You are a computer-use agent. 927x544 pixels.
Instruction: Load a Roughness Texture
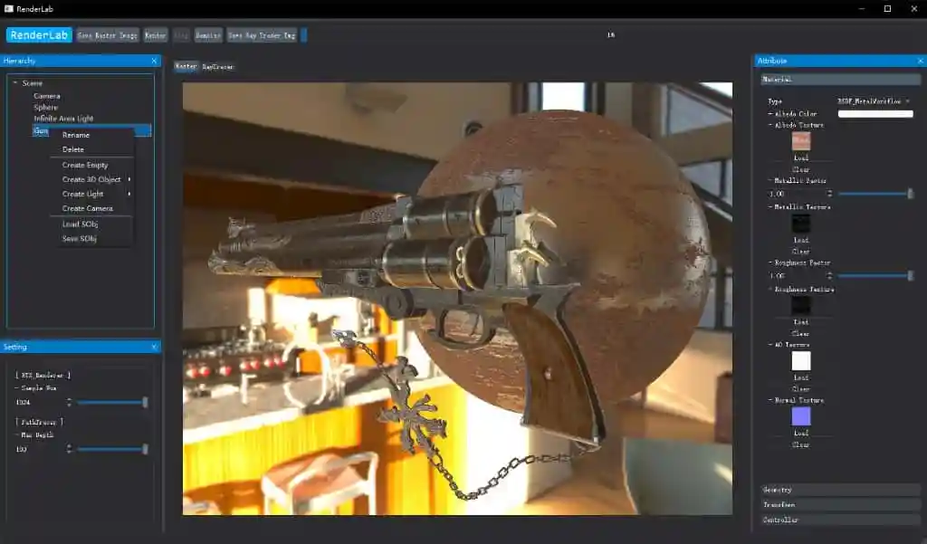tap(801, 322)
